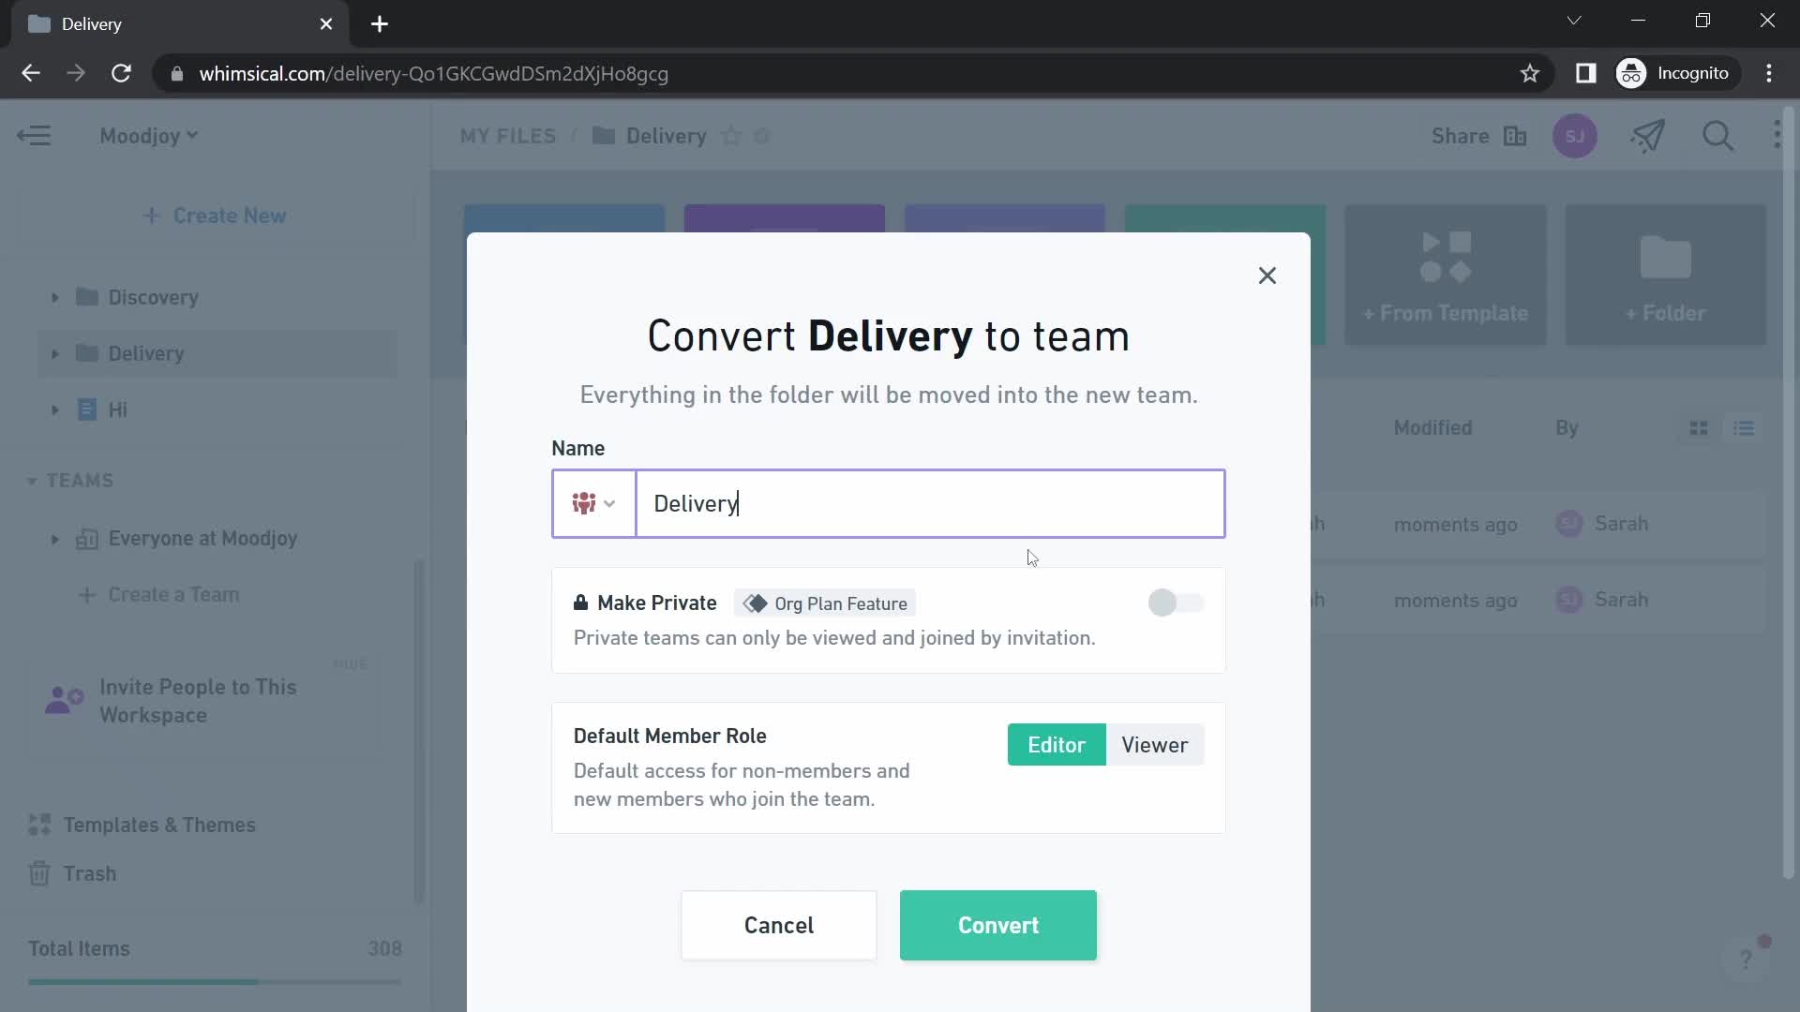
Task: Click the send/invite icon in toolbar
Action: tap(1649, 136)
